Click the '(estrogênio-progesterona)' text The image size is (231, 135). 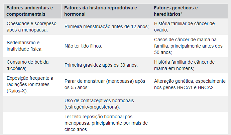(x=92, y=107)
